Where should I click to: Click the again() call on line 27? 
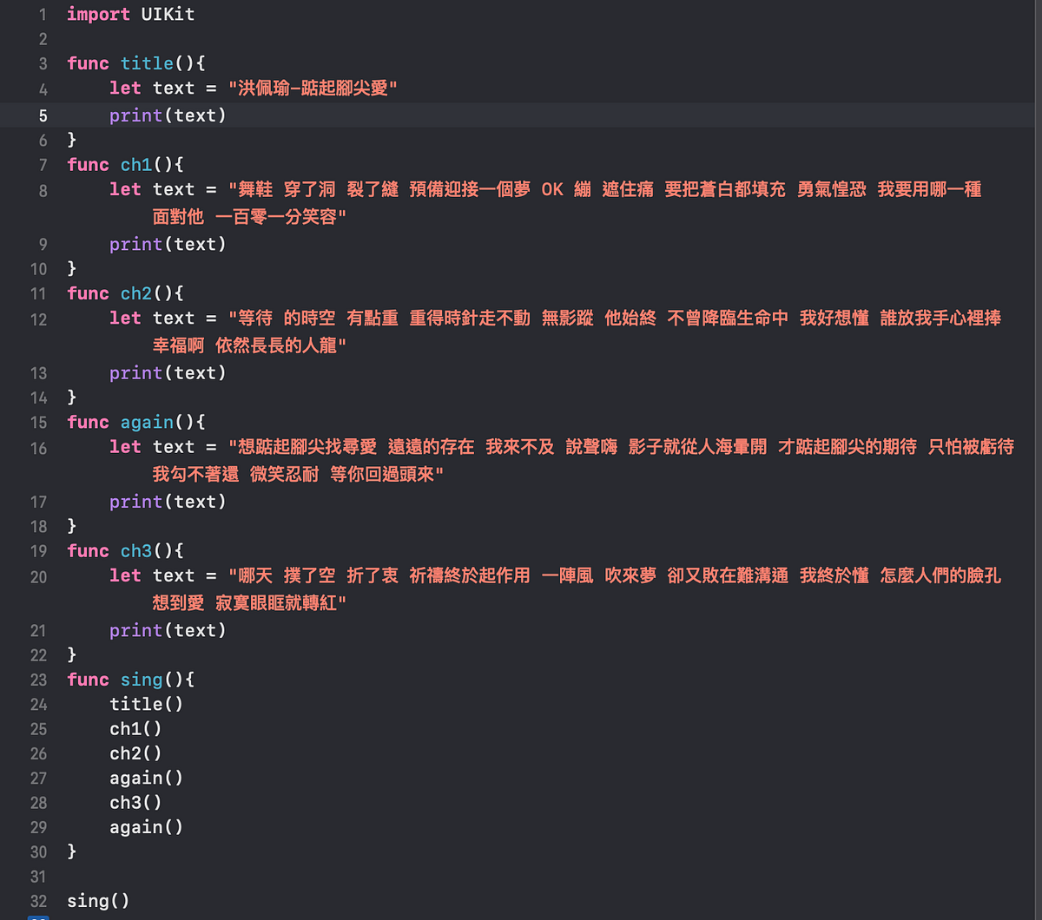coord(146,778)
